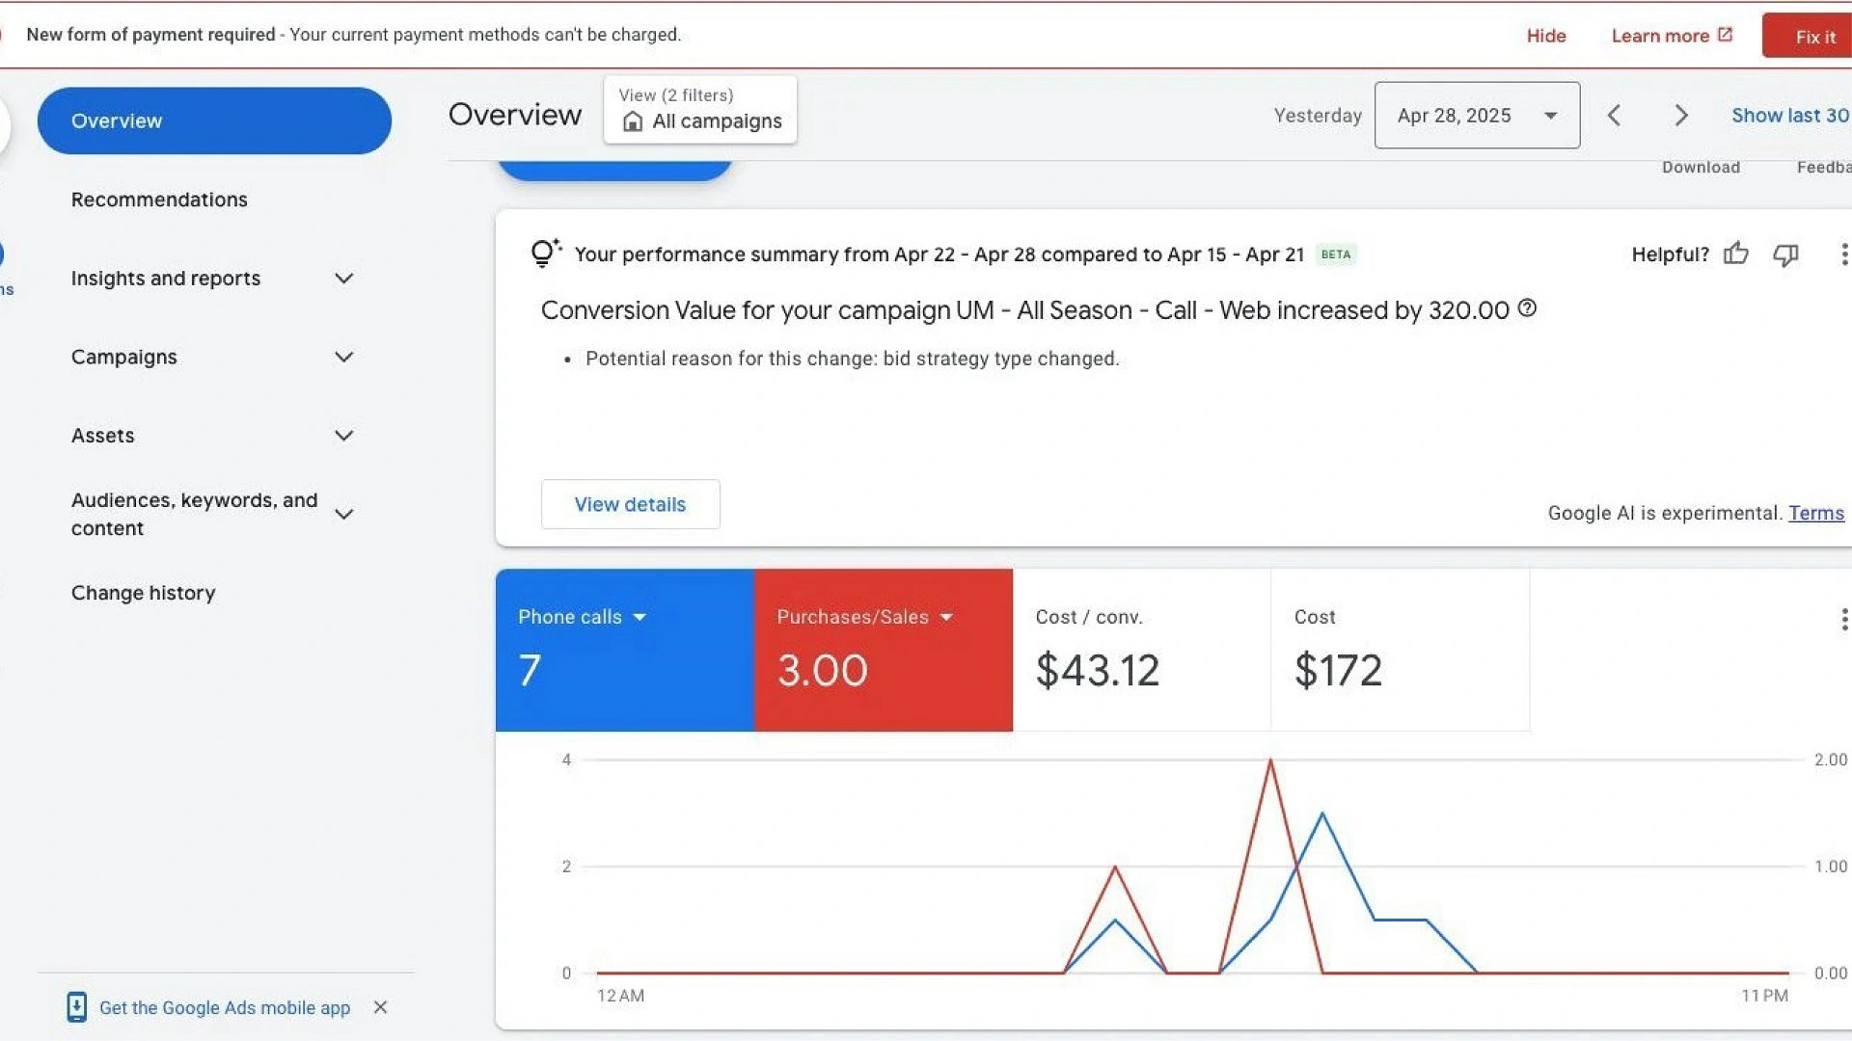Click the View details button
Screen dimensions: 1852x1041
630,504
